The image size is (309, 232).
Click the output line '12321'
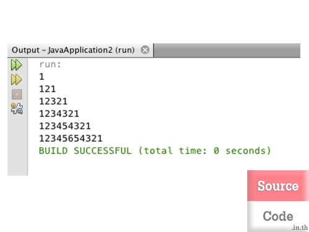coord(53,101)
